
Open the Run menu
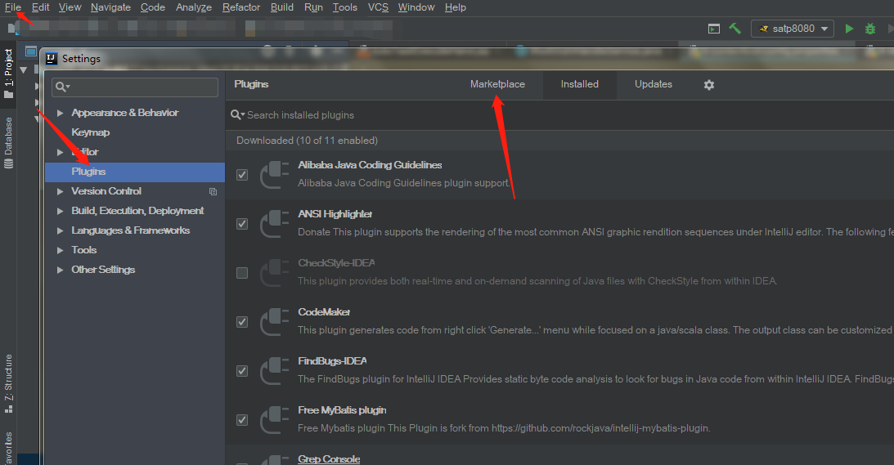313,7
